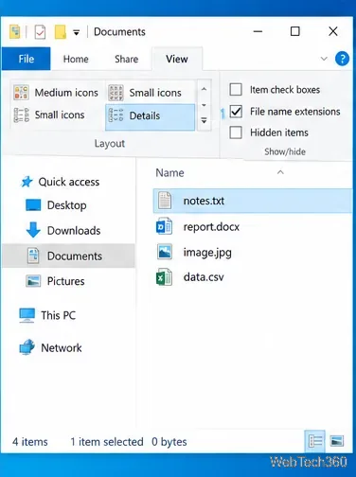This screenshot has width=356, height=477.
Task: Collapse the ribbon with the chevron
Action: [324, 59]
